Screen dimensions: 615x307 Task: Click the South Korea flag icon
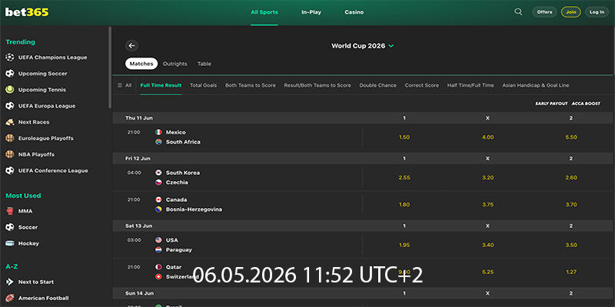coord(158,173)
